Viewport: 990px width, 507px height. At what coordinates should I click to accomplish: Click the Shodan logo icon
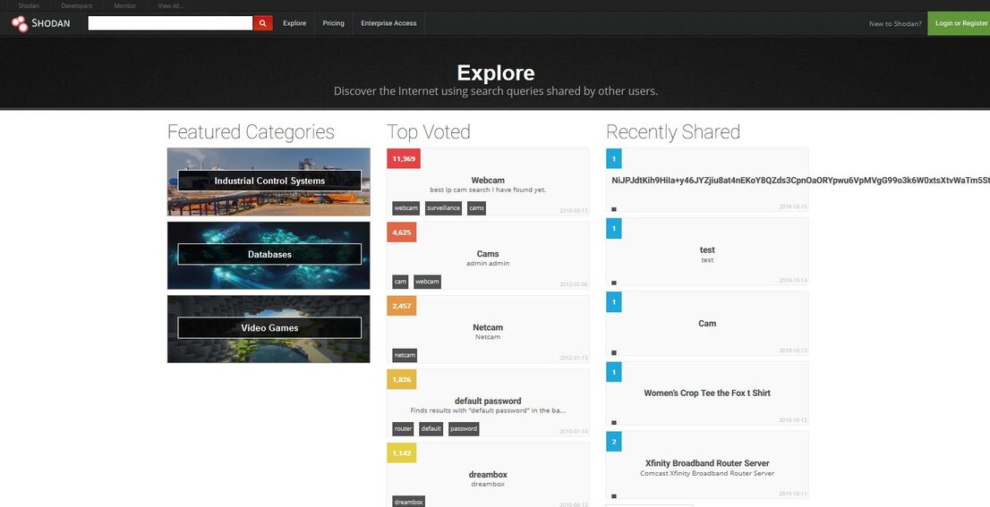(x=20, y=23)
